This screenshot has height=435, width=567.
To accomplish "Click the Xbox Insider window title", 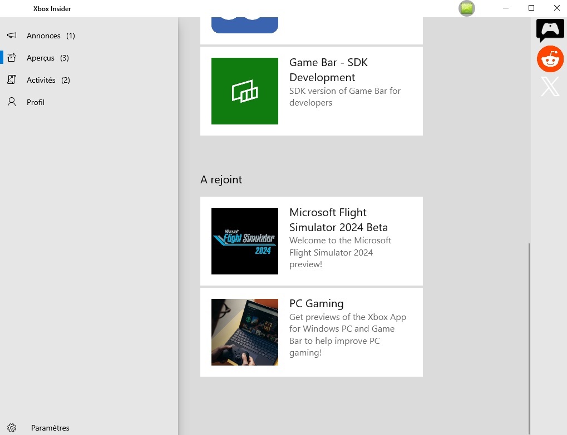I will [x=52, y=9].
